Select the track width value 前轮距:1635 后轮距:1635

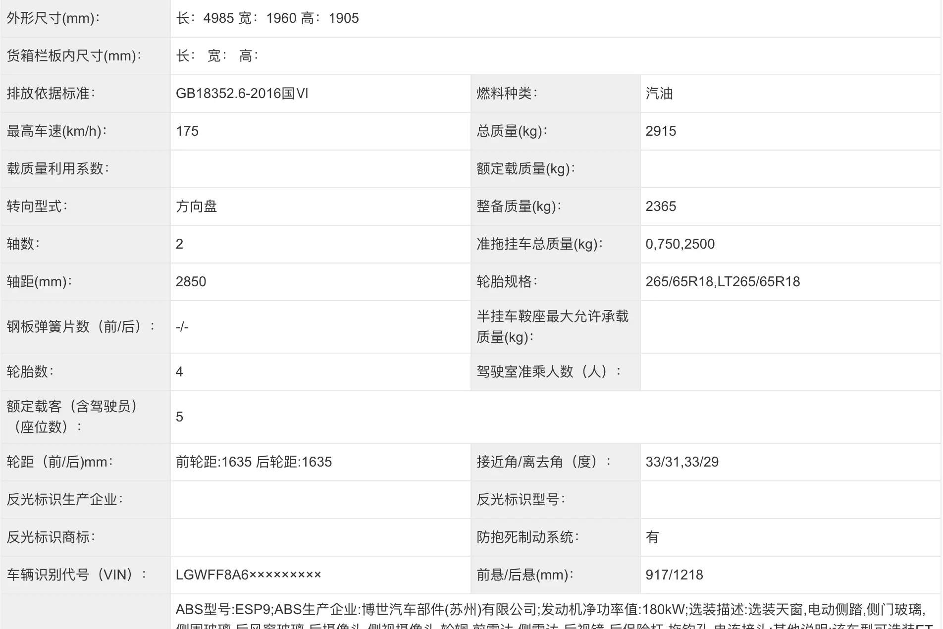pyautogui.click(x=254, y=462)
